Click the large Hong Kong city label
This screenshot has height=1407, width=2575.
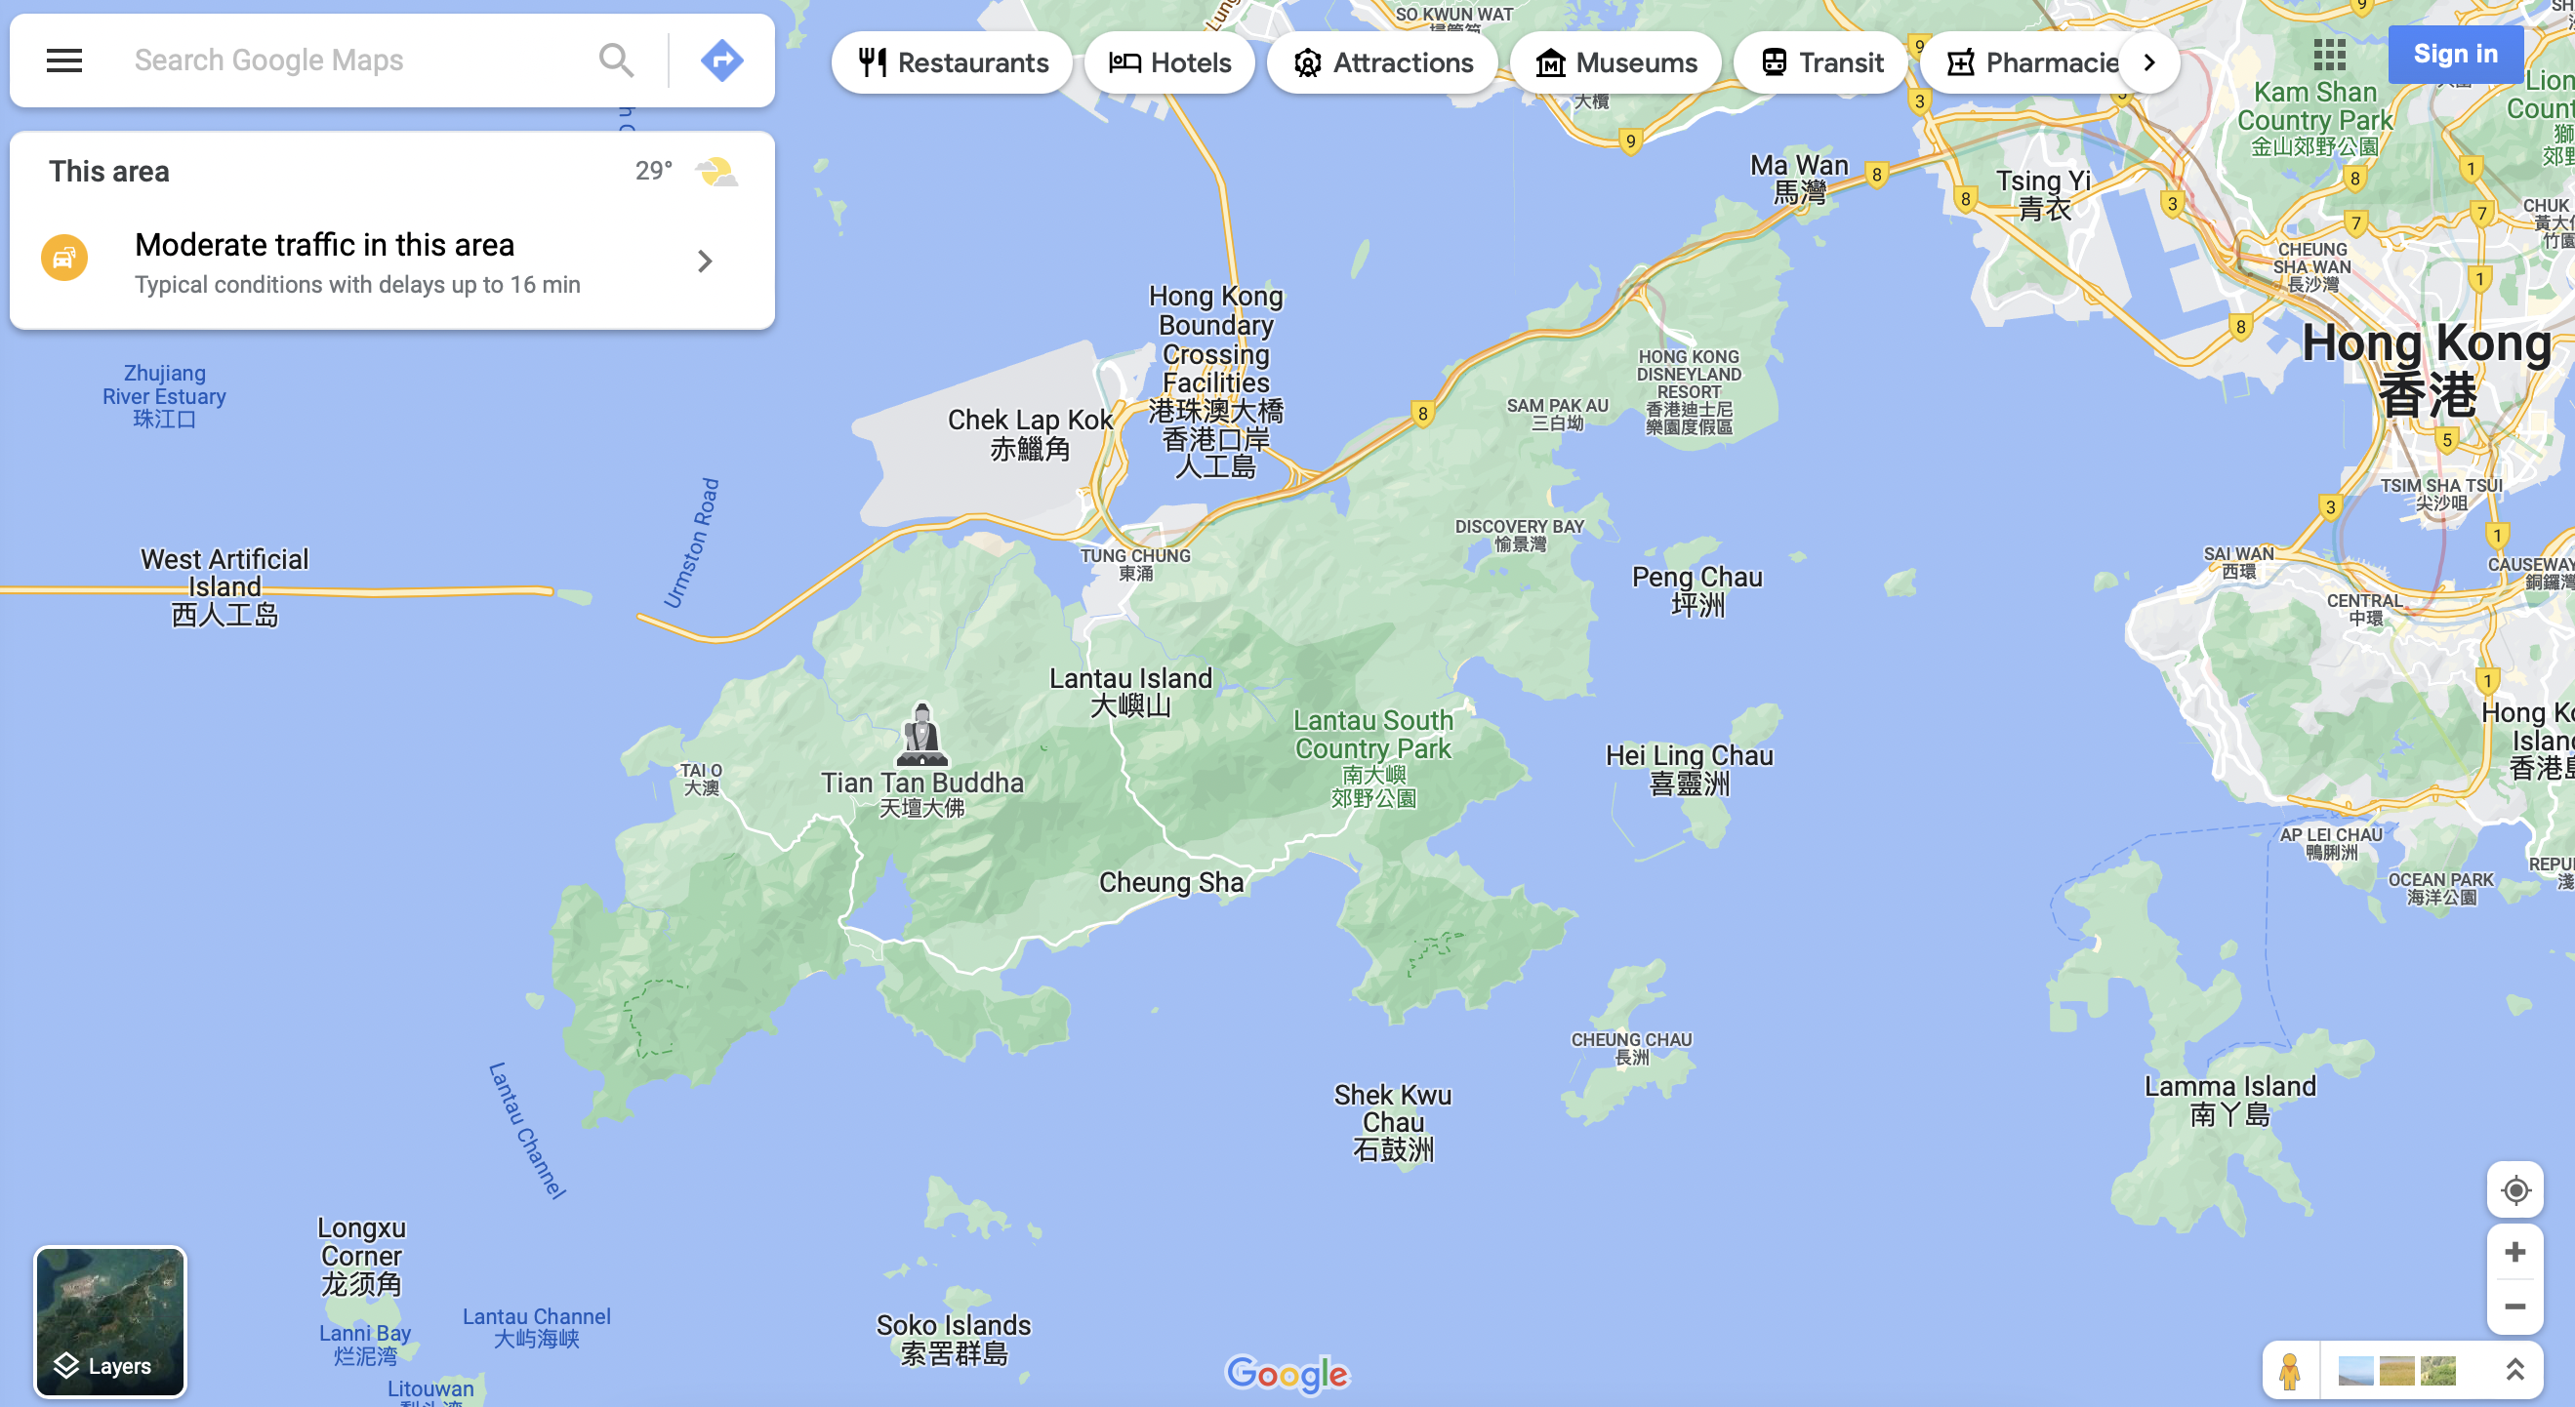(2426, 368)
